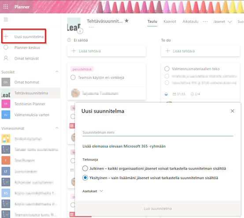This screenshot has width=244, height=218.
Task: Expand the Asetukset options
Action: click(93, 191)
